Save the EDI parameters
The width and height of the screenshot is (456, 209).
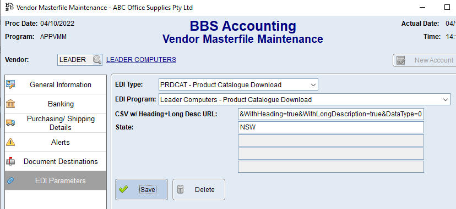(x=142, y=190)
